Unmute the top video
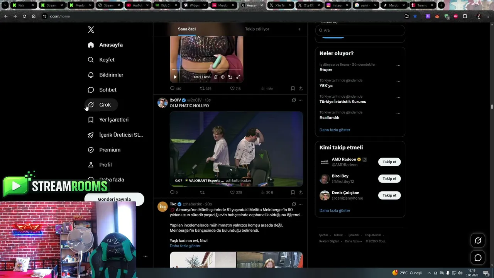This screenshot has width=494, height=278. pyautogui.click(x=215, y=77)
